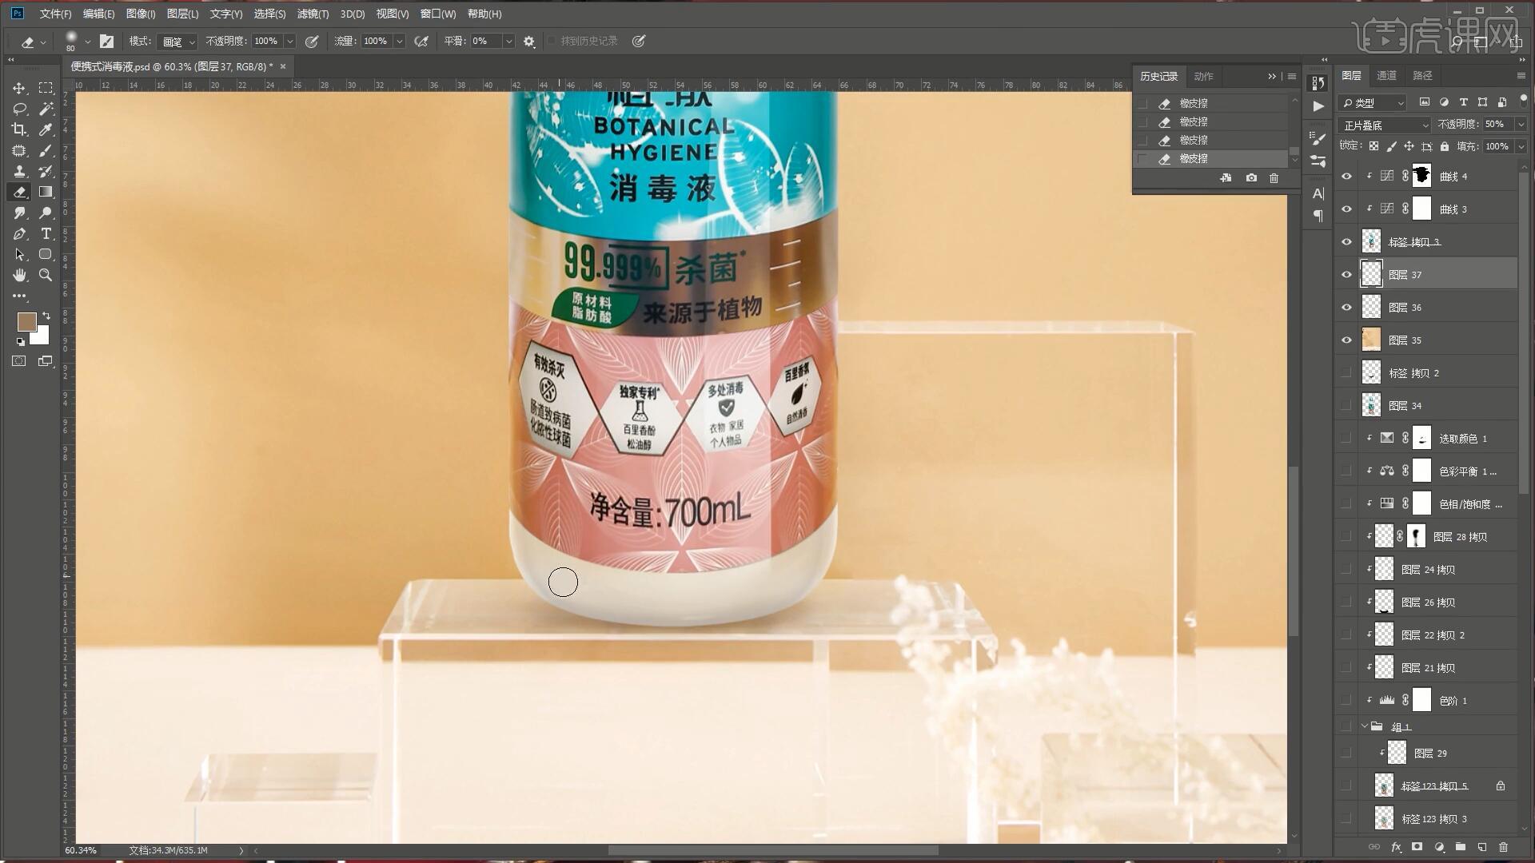Select the Crop tool
1535x863 pixels.
pyautogui.click(x=19, y=129)
